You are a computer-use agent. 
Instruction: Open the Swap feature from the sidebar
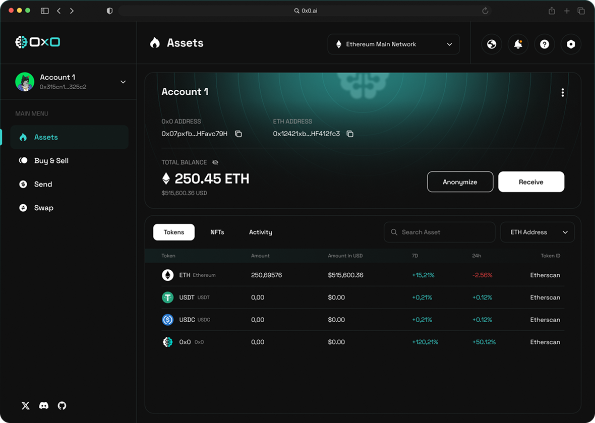(23, 207)
